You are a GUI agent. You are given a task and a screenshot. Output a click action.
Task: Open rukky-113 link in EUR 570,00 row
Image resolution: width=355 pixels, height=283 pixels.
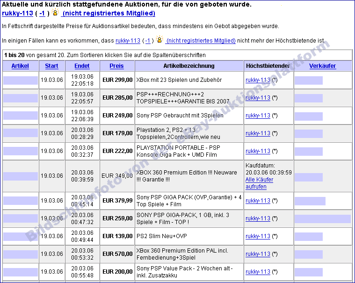258,254
